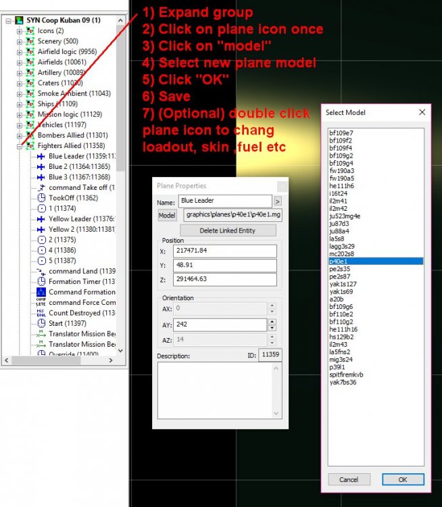Click the Y position input field

[228, 265]
